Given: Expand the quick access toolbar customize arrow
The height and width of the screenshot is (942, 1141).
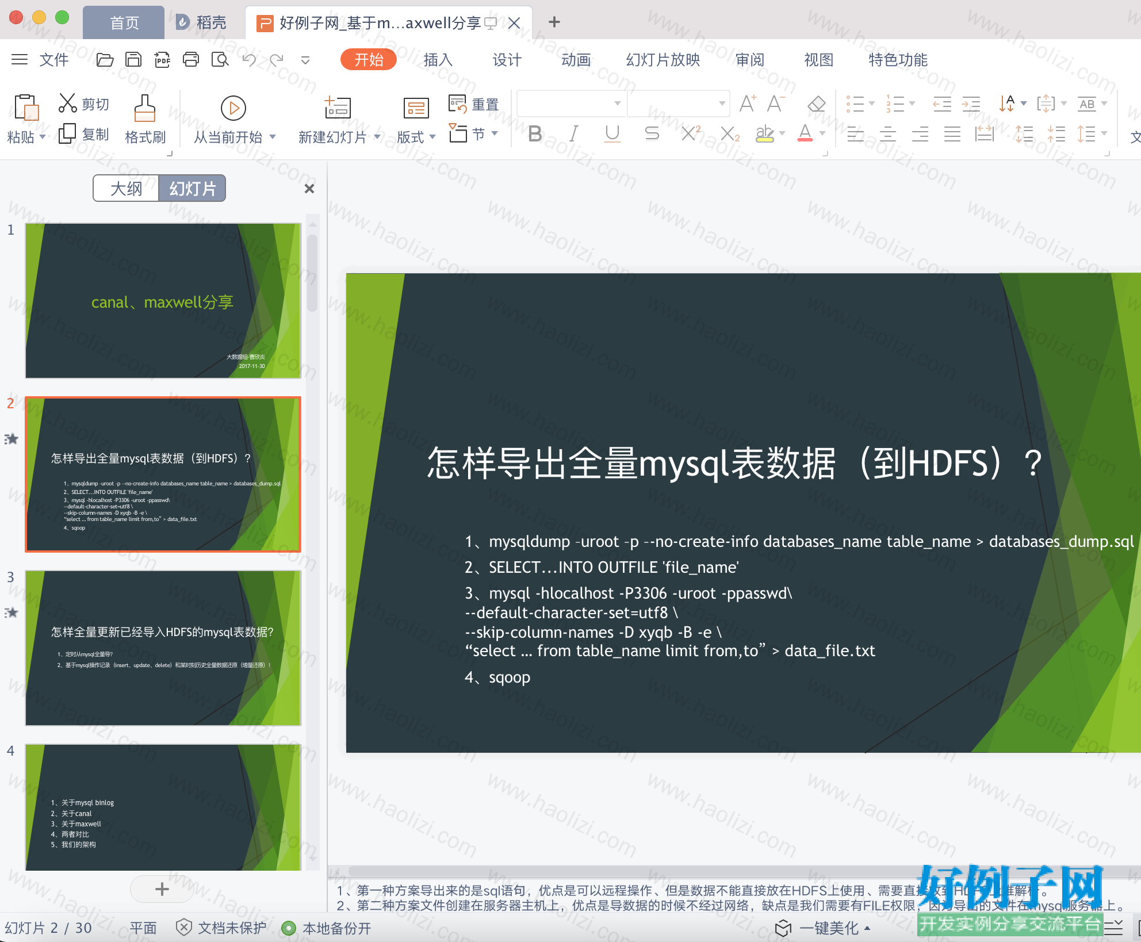Looking at the screenshot, I should pos(305,60).
